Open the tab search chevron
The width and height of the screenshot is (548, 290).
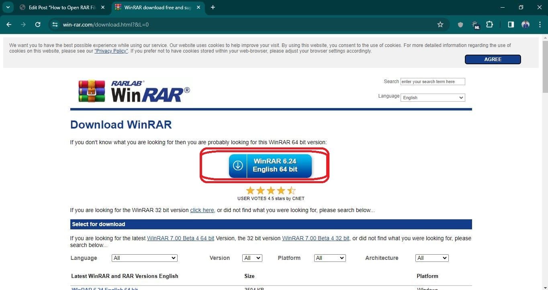[8, 7]
